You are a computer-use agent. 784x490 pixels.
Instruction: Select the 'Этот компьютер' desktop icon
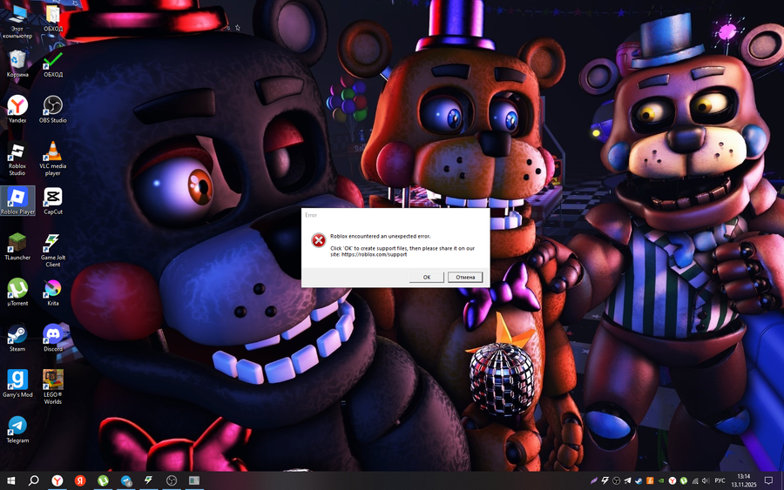(x=17, y=21)
